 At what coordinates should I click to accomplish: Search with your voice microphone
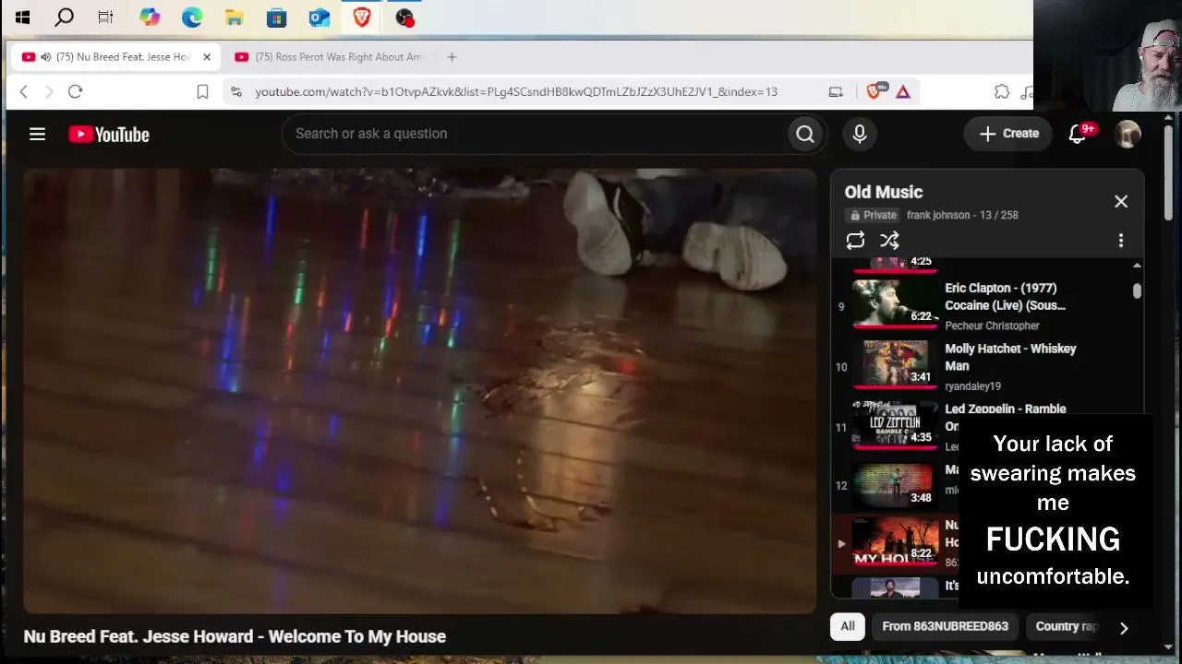pos(860,134)
